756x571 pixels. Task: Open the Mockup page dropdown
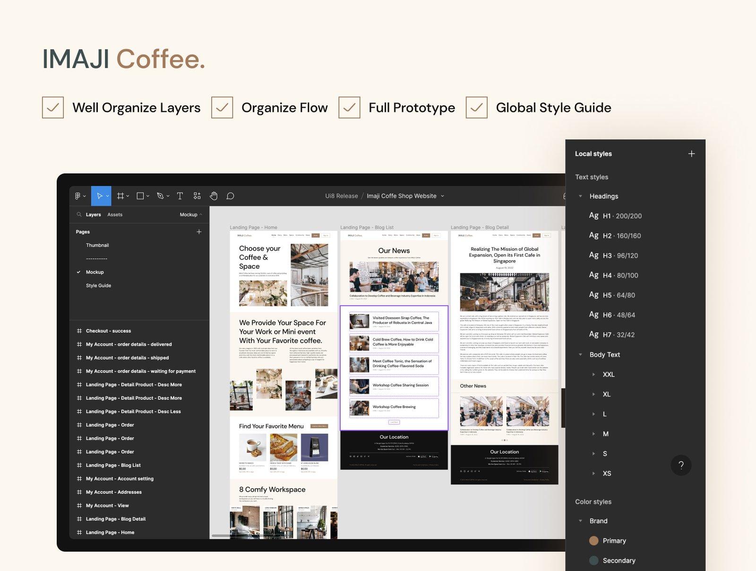pyautogui.click(x=191, y=215)
